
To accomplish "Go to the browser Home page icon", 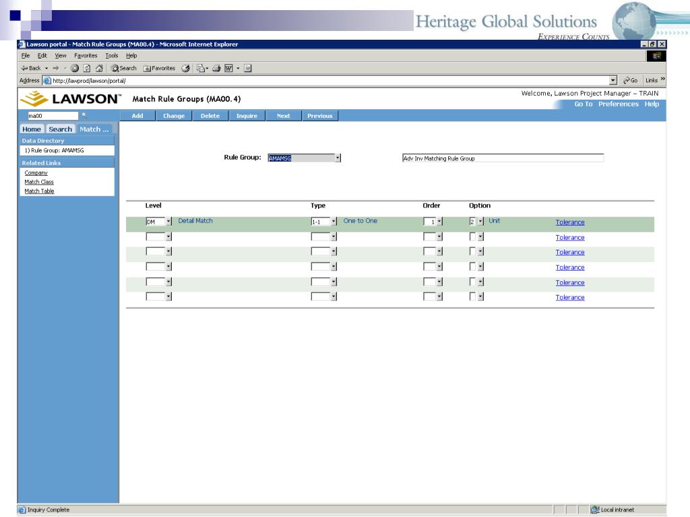I will 100,68.
